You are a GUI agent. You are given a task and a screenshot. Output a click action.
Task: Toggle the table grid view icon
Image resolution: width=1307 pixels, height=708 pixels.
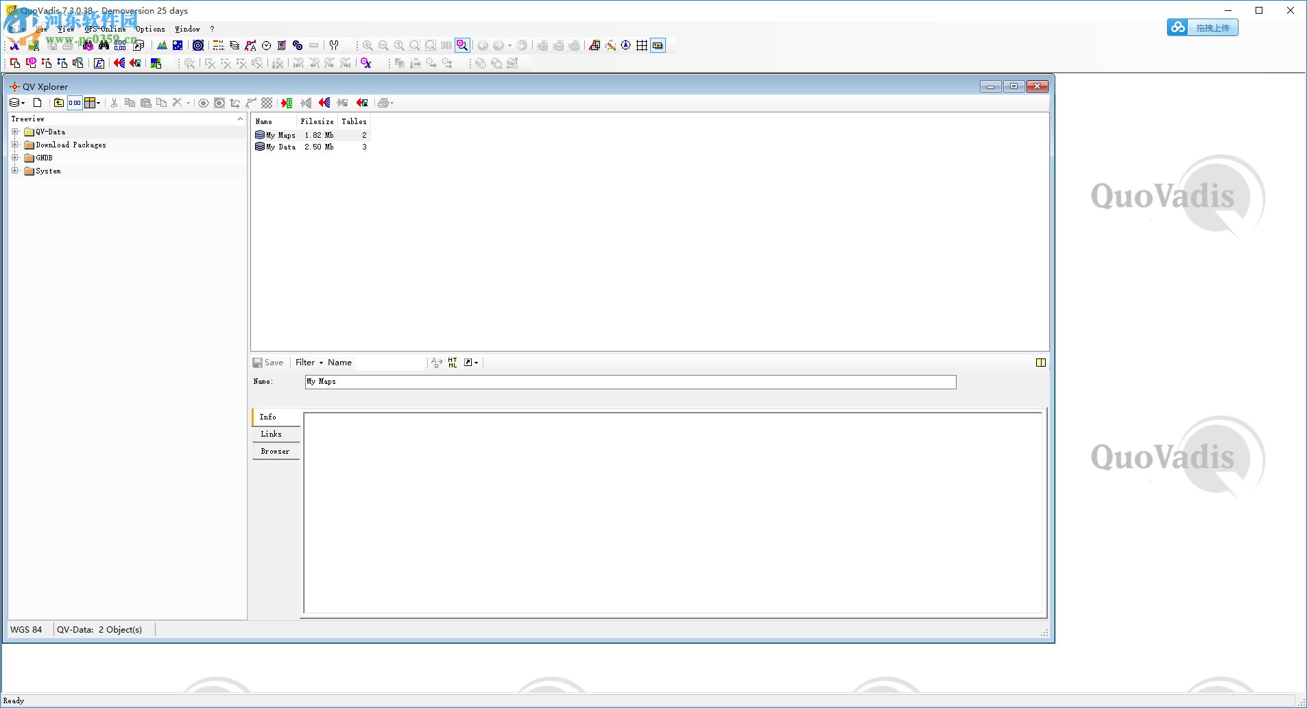tap(642, 45)
